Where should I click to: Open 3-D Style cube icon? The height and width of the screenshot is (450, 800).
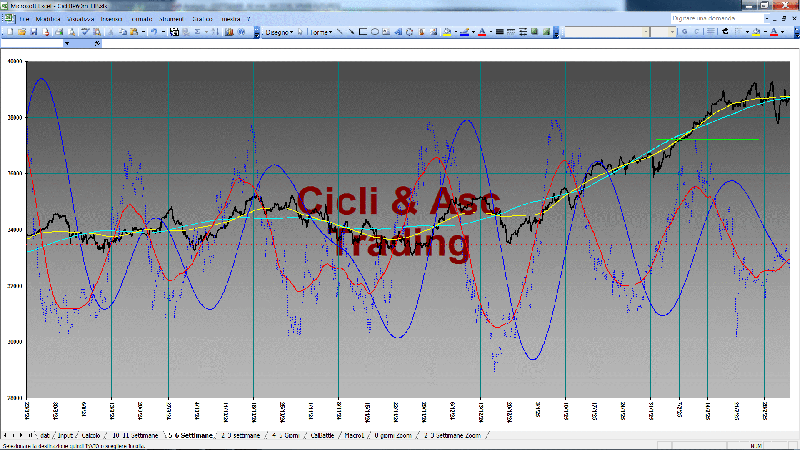click(x=546, y=32)
